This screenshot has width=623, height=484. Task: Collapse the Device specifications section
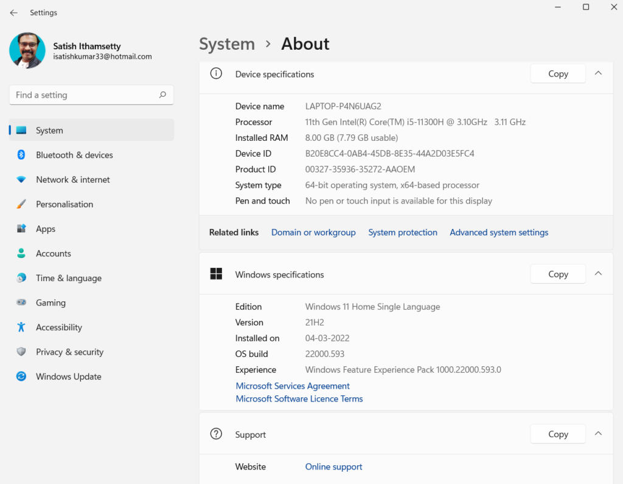click(599, 73)
